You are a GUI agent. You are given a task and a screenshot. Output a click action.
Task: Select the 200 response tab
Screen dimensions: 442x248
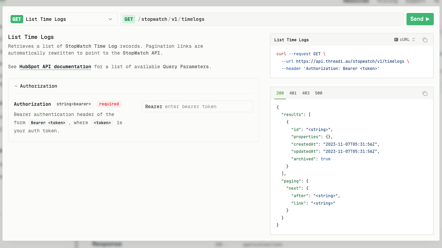click(x=280, y=93)
